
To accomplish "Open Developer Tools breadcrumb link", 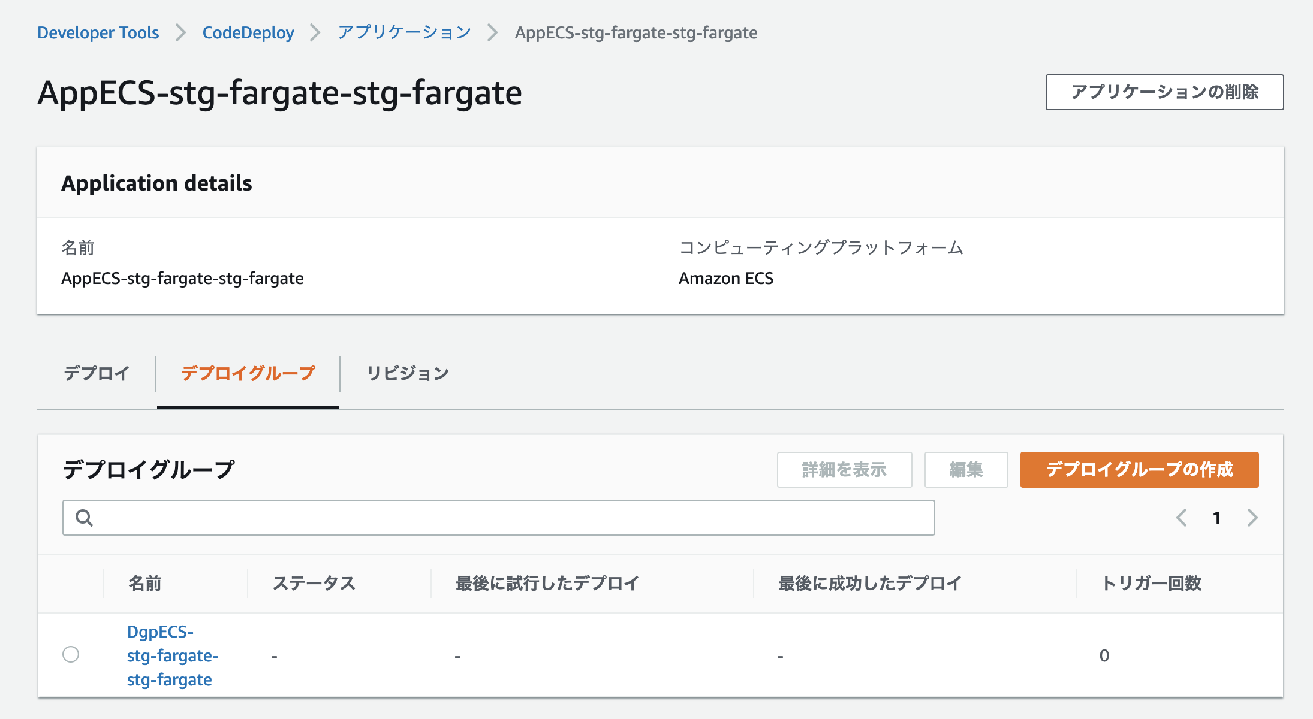I will coord(98,32).
